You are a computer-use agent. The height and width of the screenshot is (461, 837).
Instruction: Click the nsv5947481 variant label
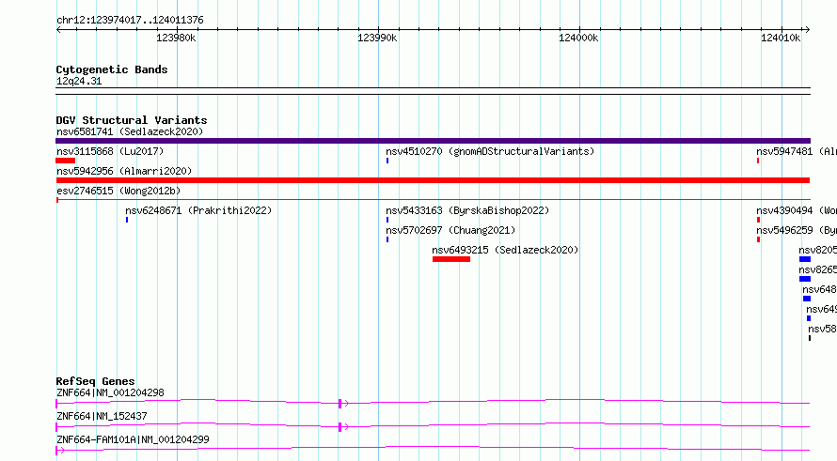[x=796, y=151]
